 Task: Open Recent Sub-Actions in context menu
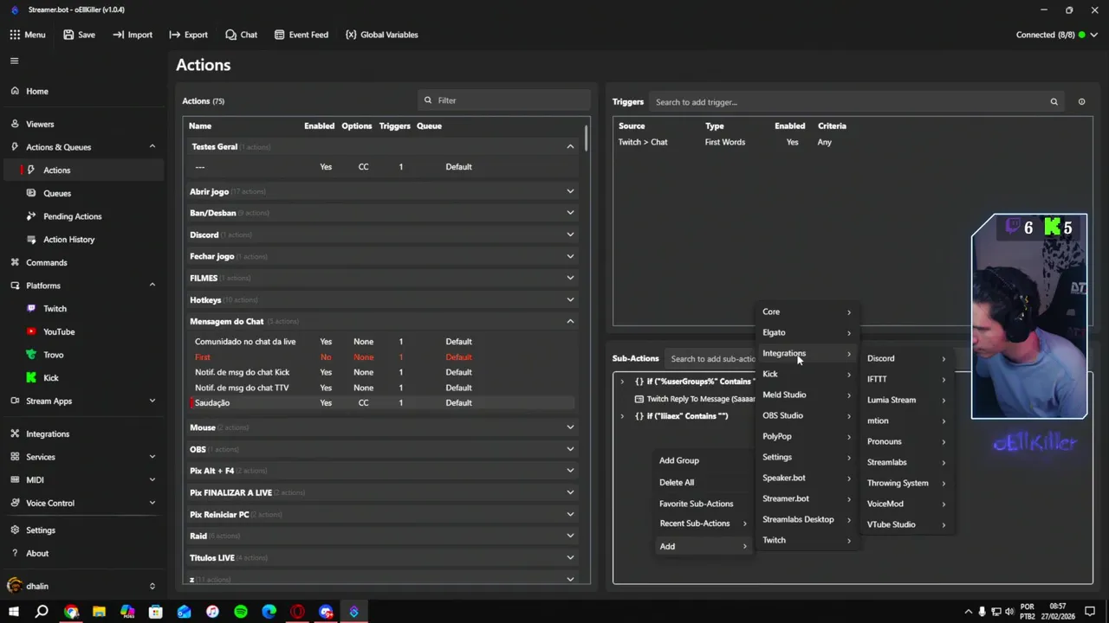(704, 523)
